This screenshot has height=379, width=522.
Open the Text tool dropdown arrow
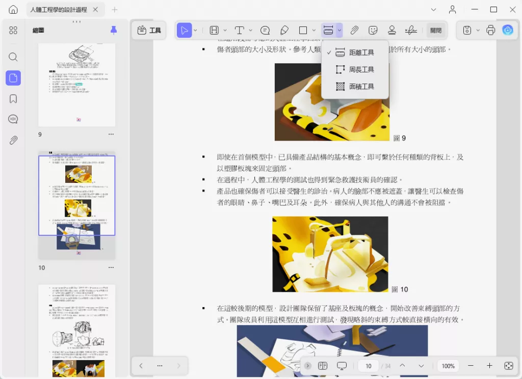[x=250, y=30]
